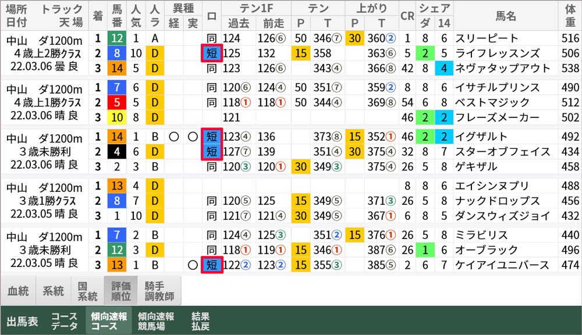Viewport: 582px width, 335px height.
Task: Open コースデータ in the bottom navigation
Action: [65, 321]
